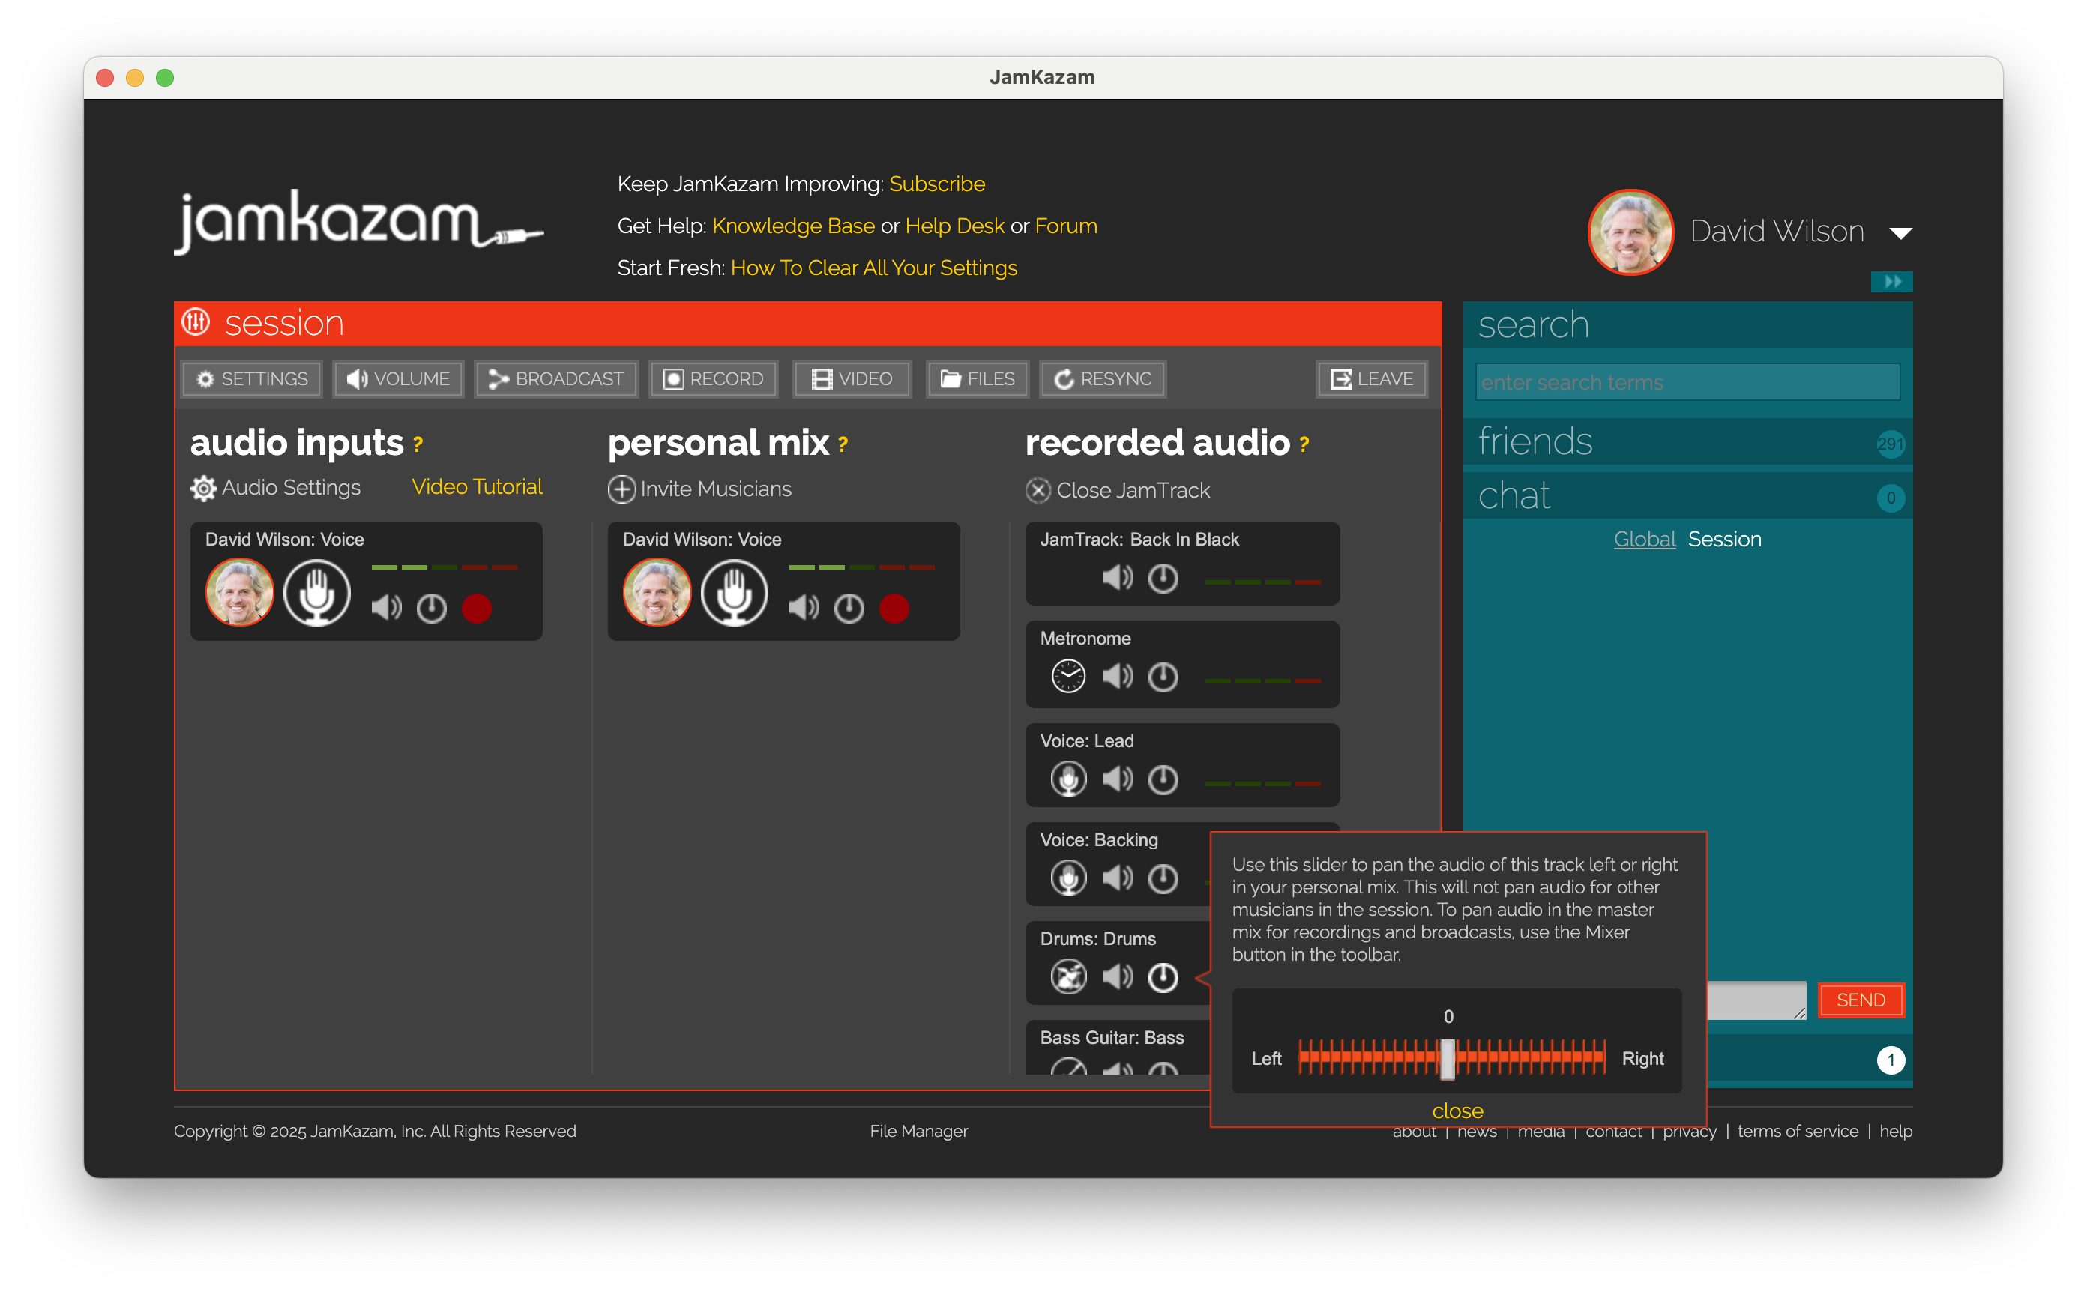Screen dimensions: 2087x1289
Task: Open pan control for the JamTrack track
Action: [1163, 579]
